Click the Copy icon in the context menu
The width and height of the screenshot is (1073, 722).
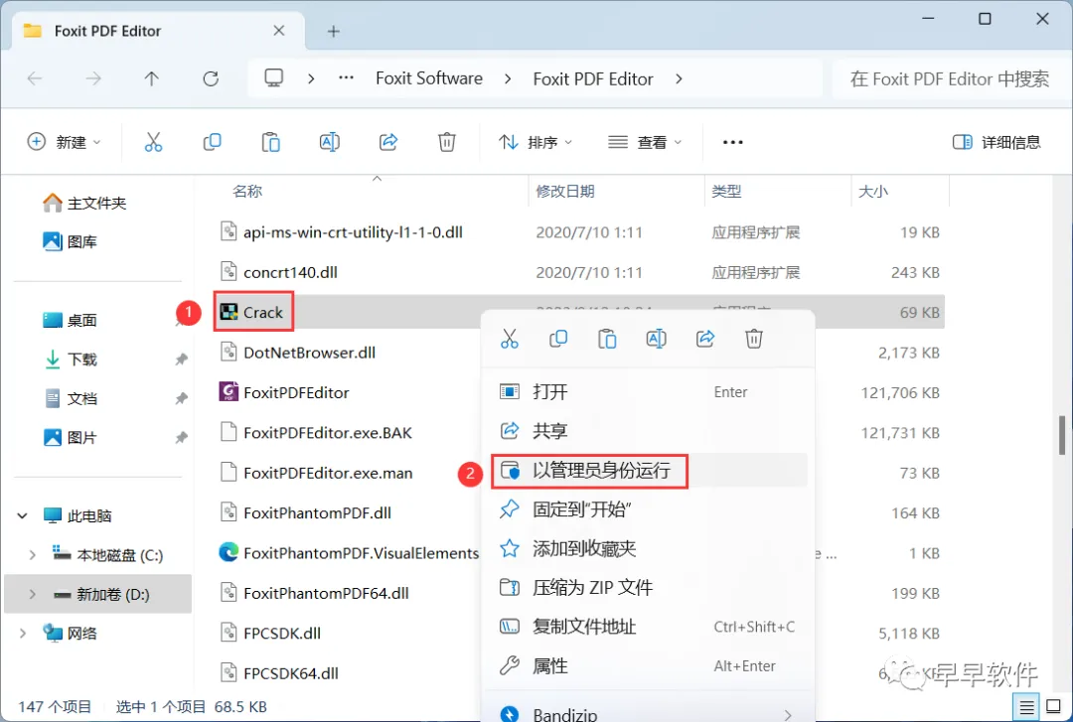[558, 338]
